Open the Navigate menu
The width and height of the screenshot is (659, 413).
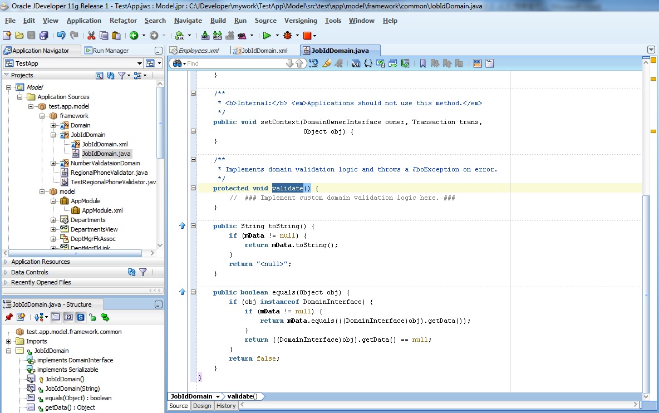point(188,21)
